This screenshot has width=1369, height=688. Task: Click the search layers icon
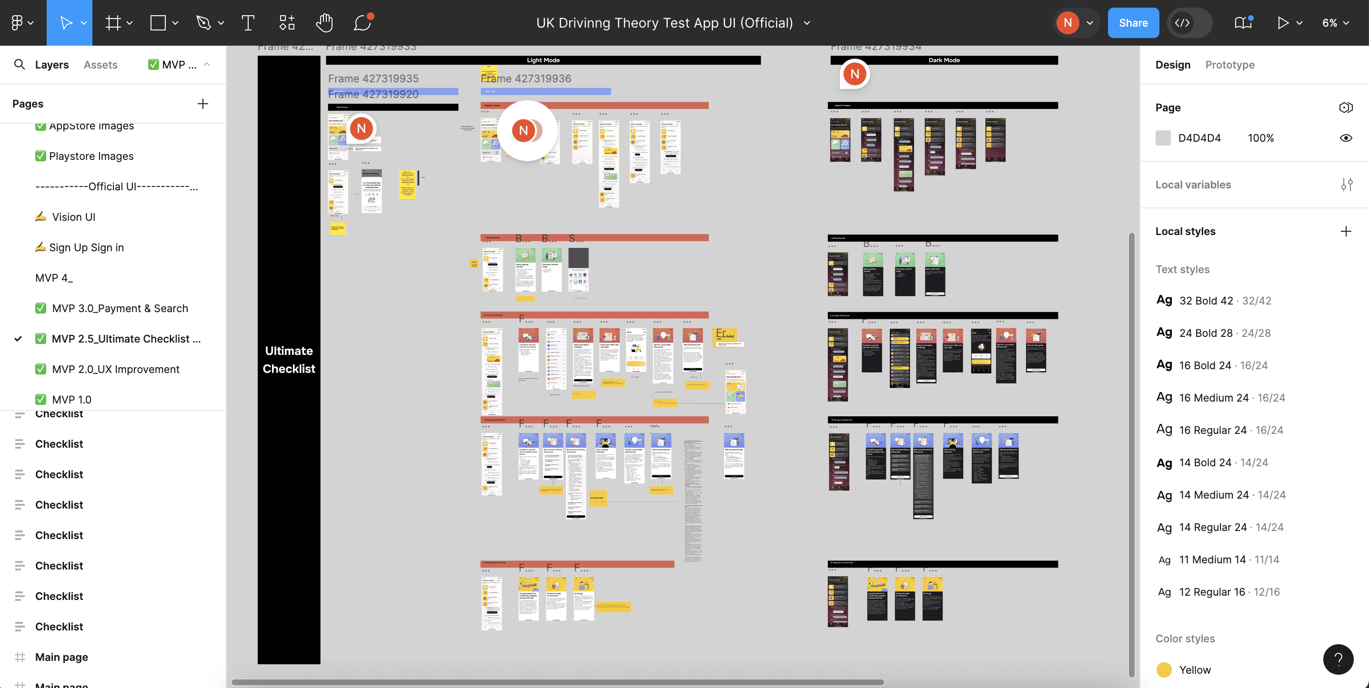tap(20, 65)
